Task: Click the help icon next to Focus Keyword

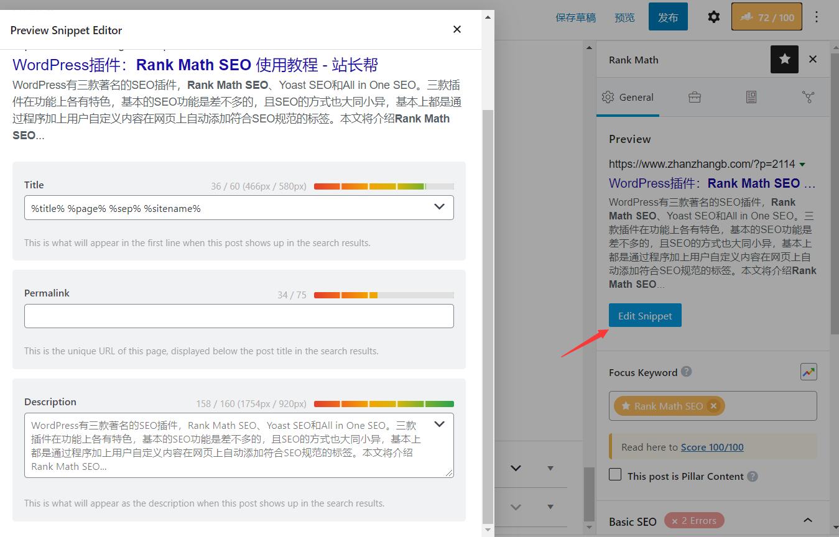Action: pyautogui.click(x=686, y=372)
